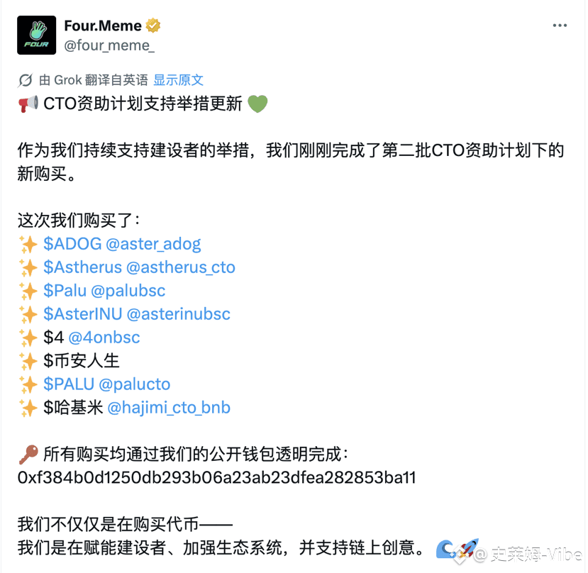588x573 pixels.
Task: Open the $AsterINU cashtag
Action: coord(83,314)
